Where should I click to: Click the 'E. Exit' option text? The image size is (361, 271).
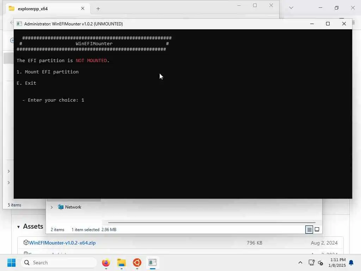click(26, 83)
